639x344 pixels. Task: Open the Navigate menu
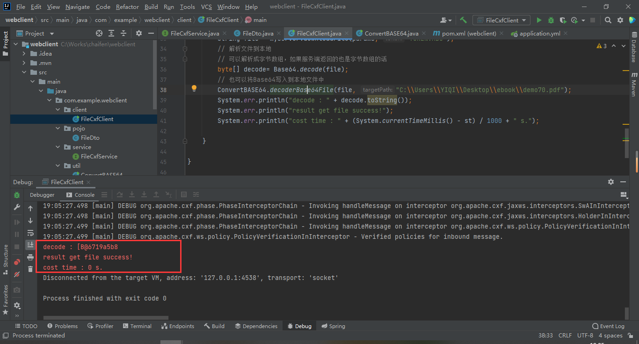click(x=78, y=7)
